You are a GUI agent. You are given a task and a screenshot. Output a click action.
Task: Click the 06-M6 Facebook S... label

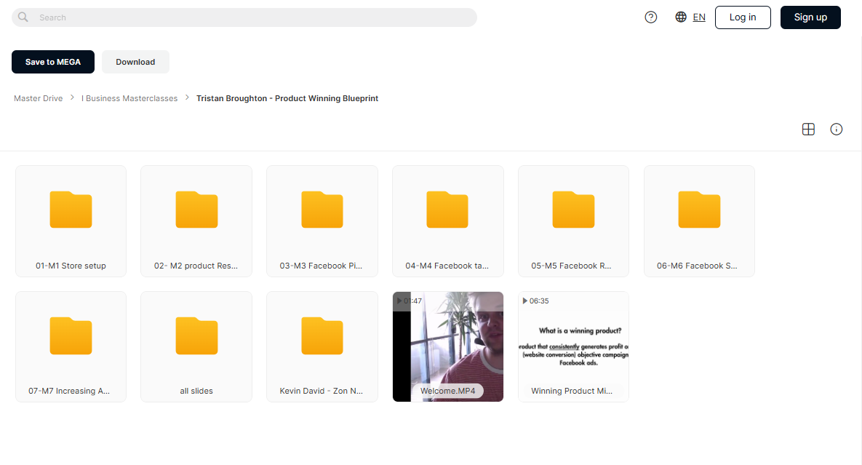(x=697, y=266)
